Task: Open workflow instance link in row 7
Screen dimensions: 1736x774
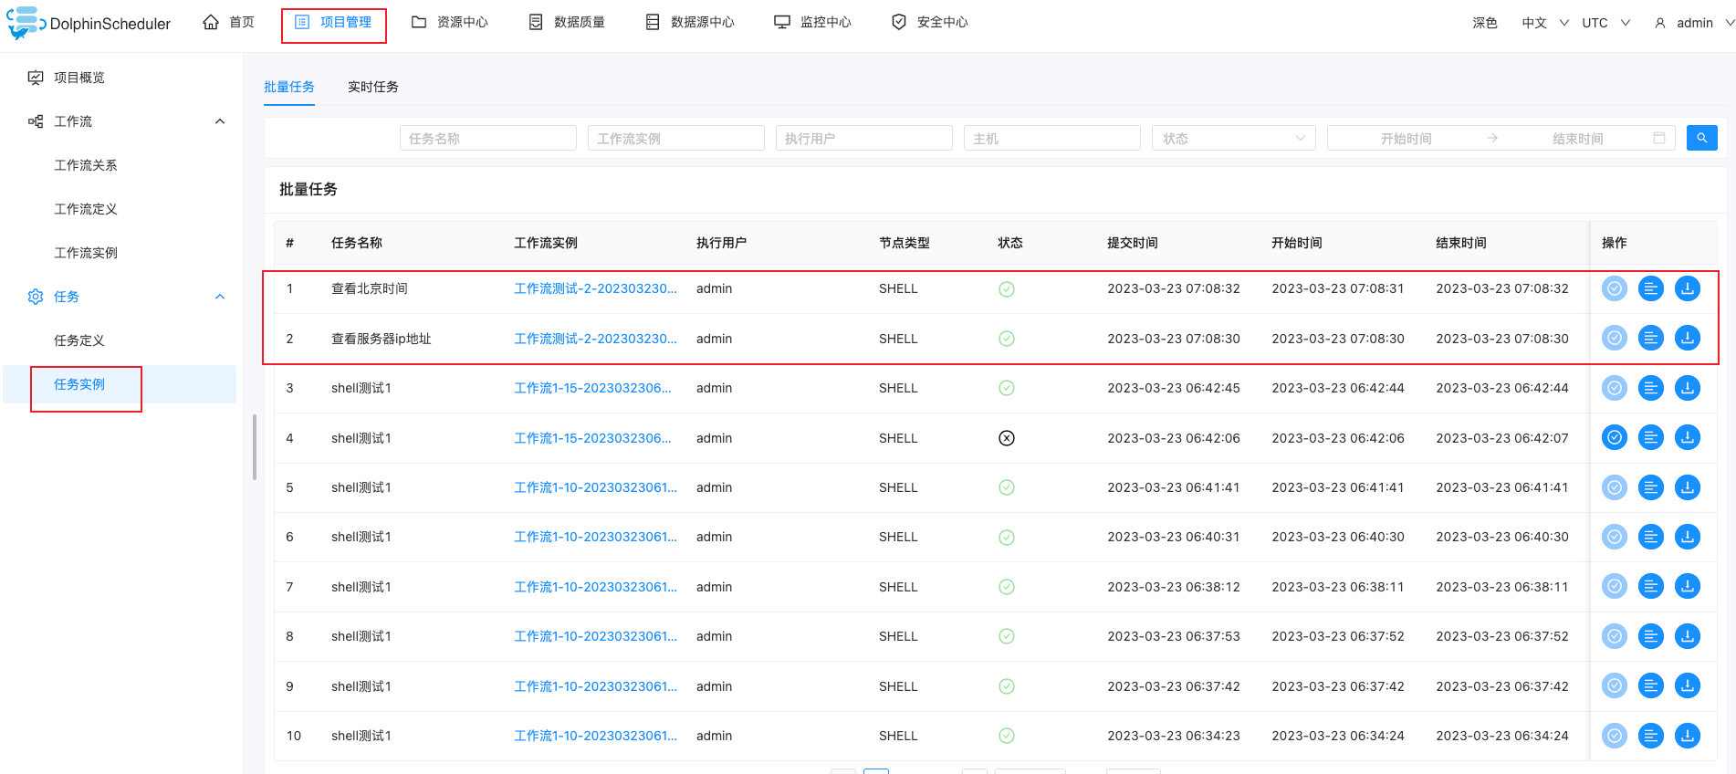Action: (595, 587)
